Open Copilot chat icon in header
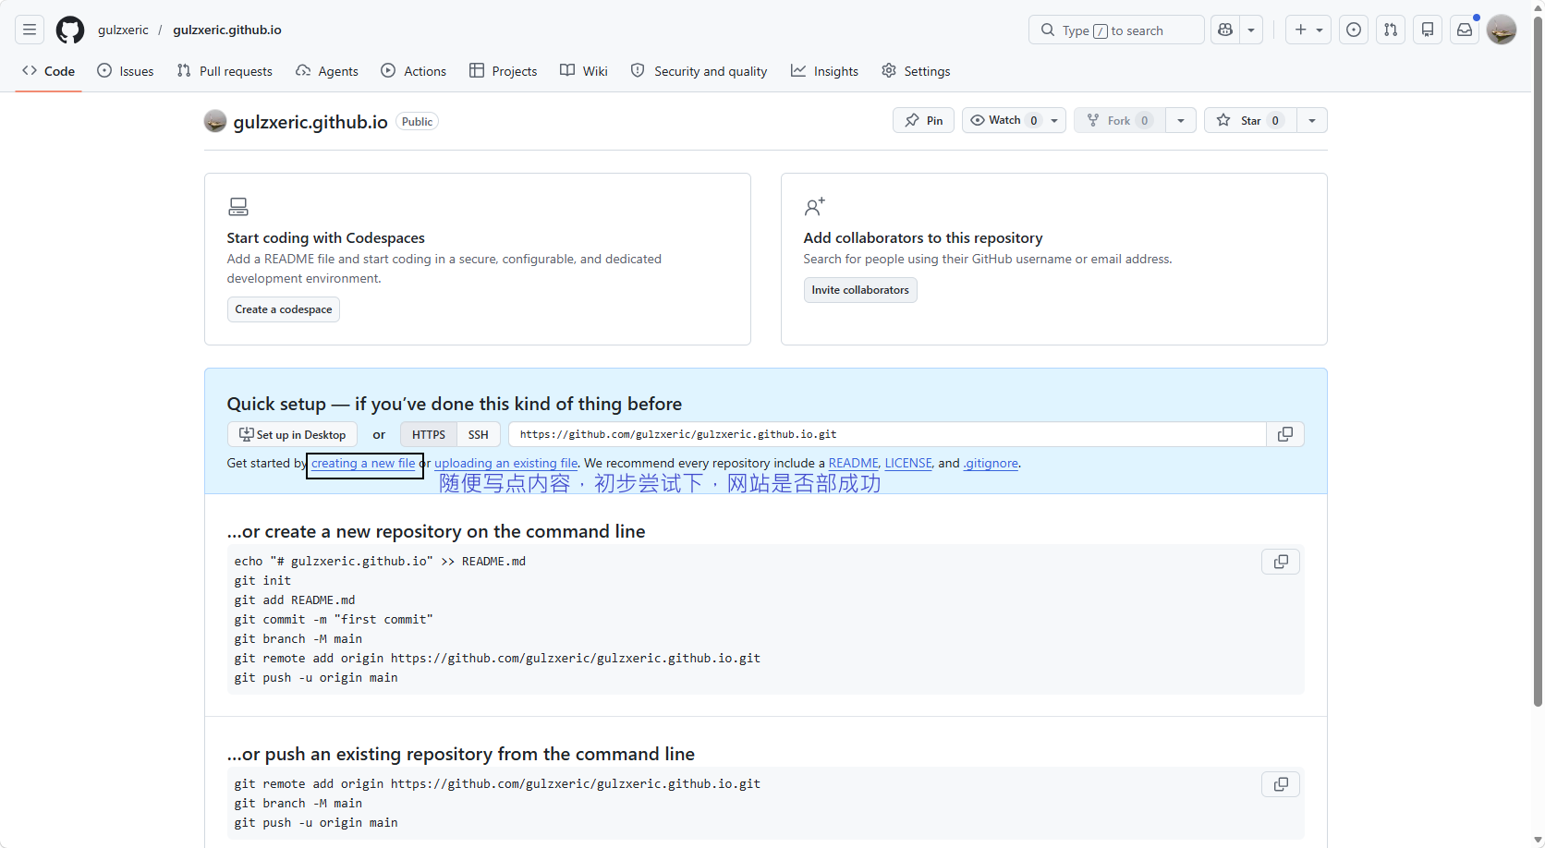 pos(1225,30)
